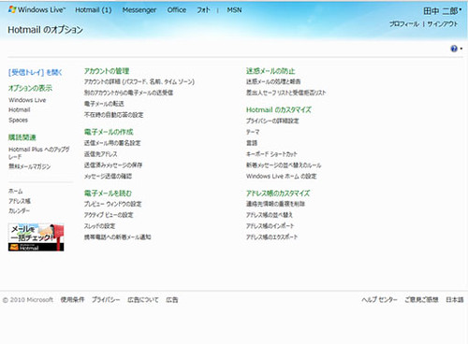
Task: Open メッセージ送信の確認
Action: pyautogui.click(x=108, y=177)
